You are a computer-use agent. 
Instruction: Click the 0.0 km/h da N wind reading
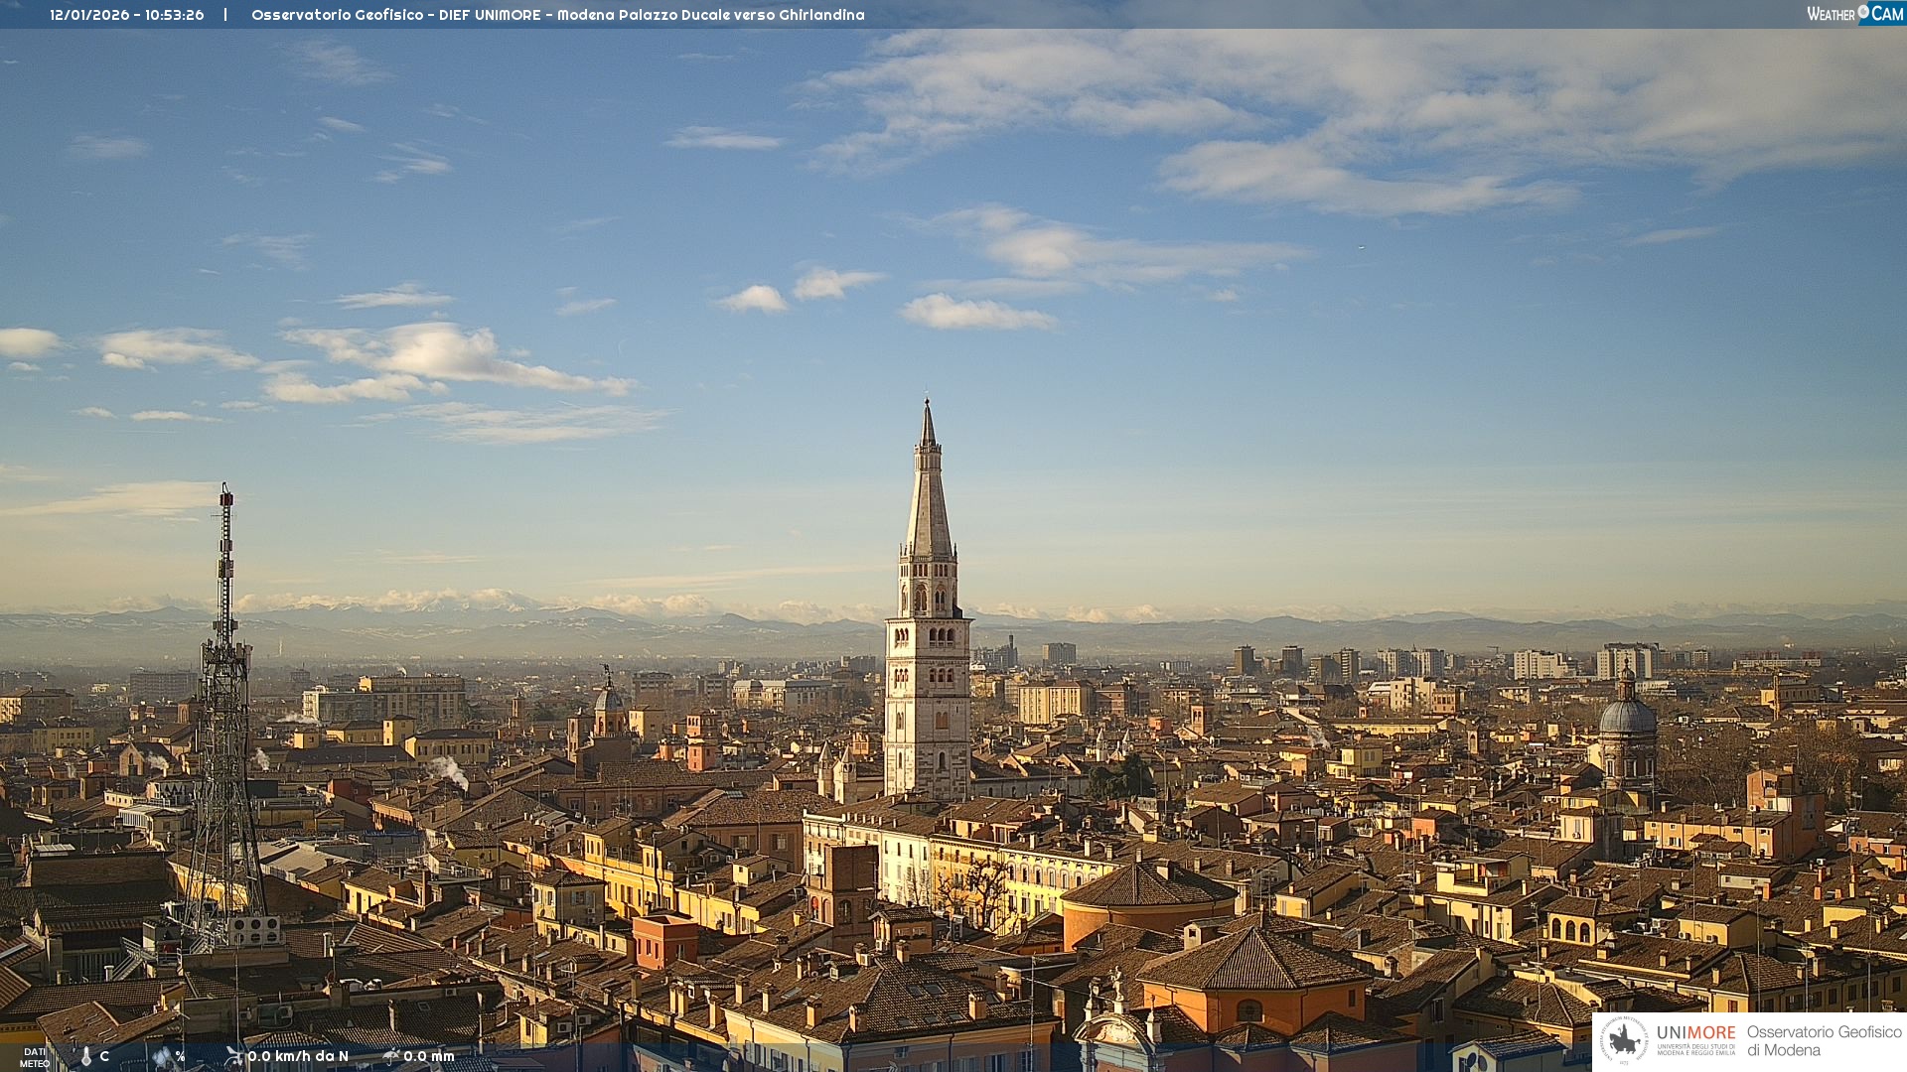pyautogui.click(x=298, y=1056)
